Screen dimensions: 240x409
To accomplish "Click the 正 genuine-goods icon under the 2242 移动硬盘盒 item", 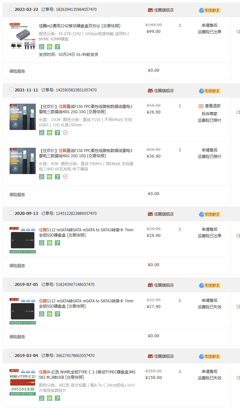I will point(42,47).
